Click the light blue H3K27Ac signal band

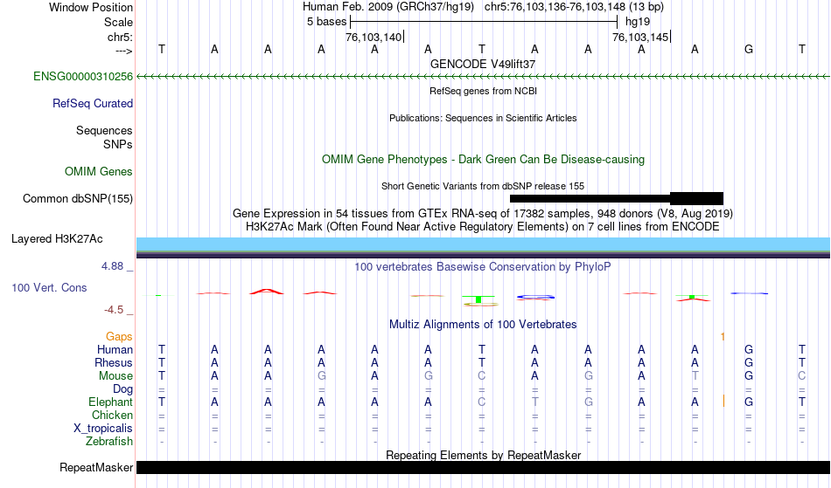coord(484,244)
